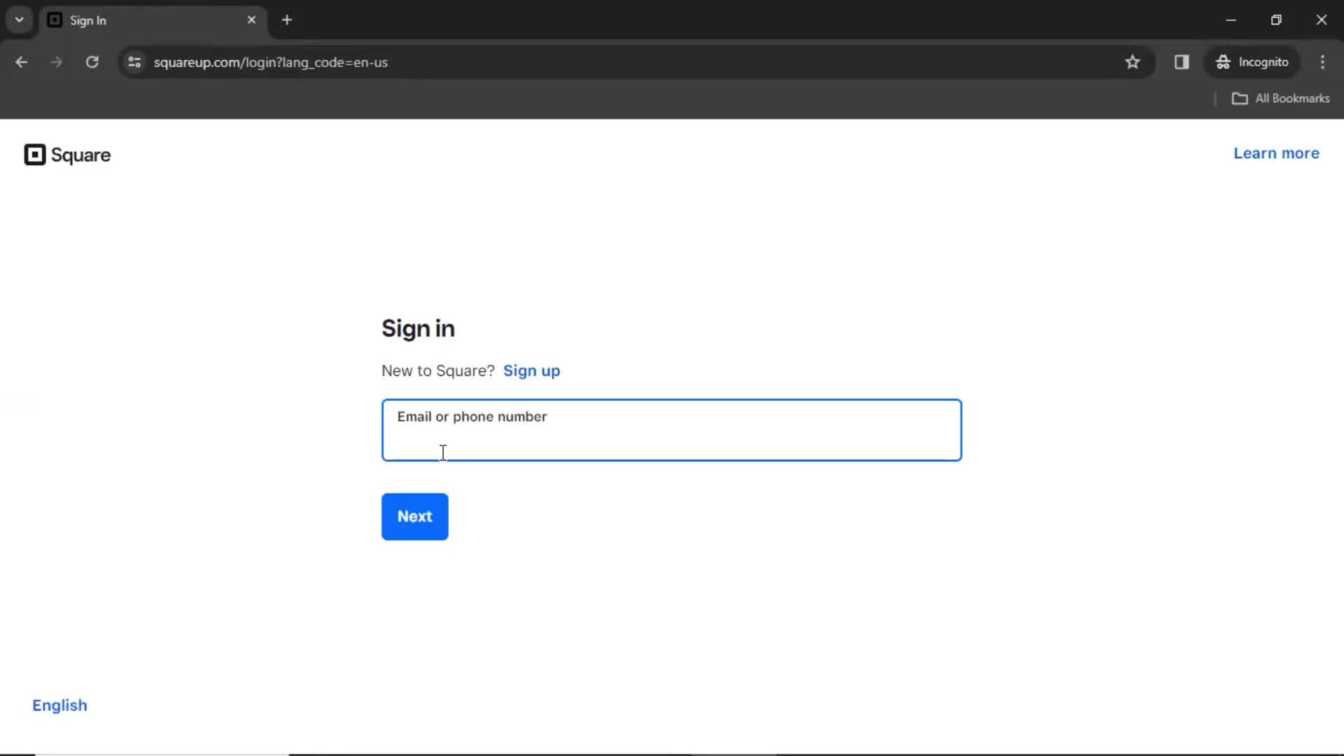Open the browser address bar dropdown
The image size is (1344, 756).
[x=20, y=20]
